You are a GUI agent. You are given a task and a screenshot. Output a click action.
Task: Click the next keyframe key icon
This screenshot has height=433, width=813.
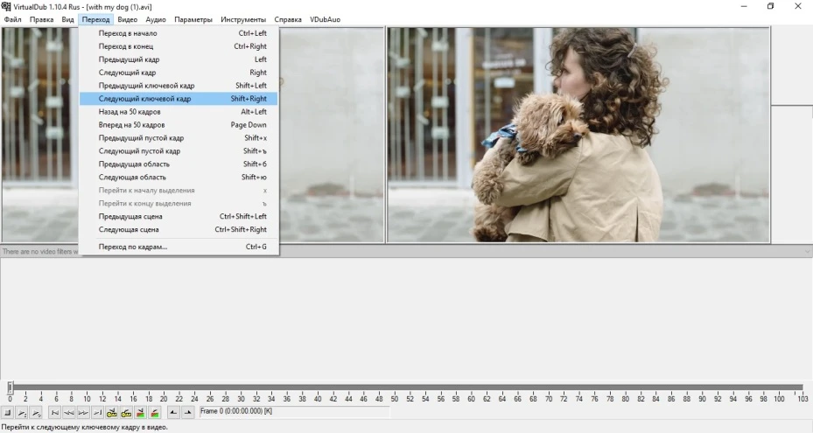126,412
